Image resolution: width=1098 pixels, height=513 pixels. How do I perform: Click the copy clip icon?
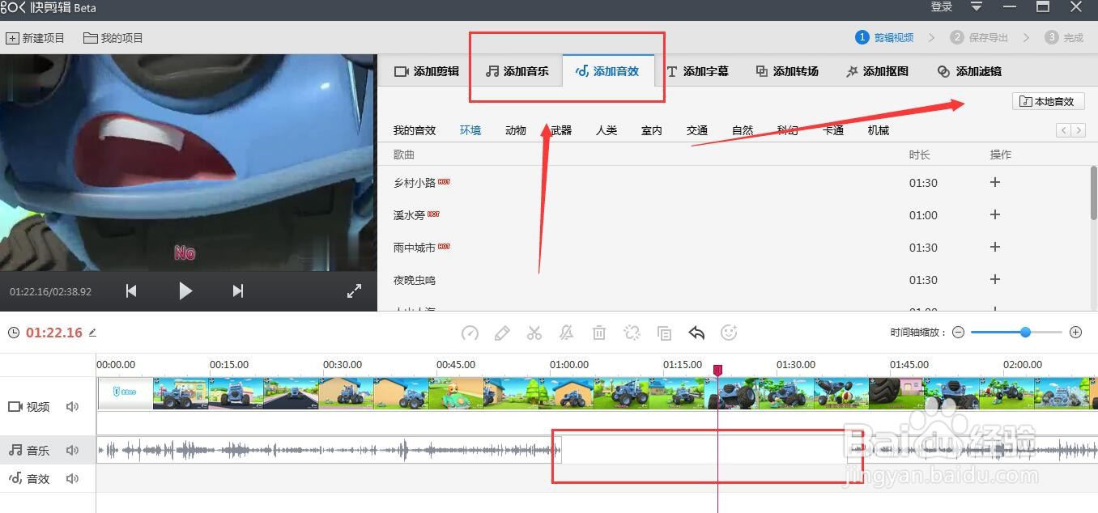coord(664,333)
